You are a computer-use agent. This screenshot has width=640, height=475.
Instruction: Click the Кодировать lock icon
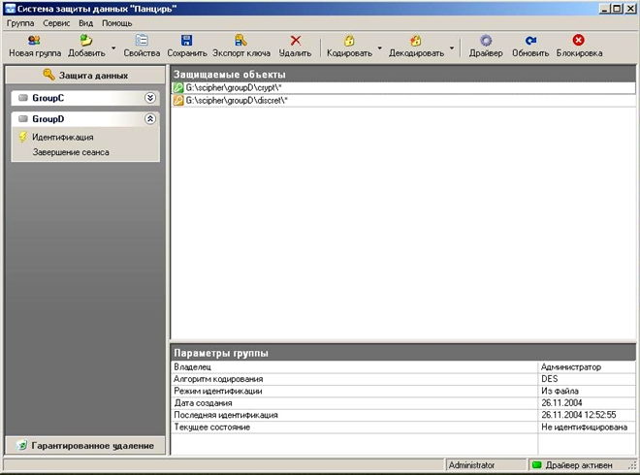(349, 41)
